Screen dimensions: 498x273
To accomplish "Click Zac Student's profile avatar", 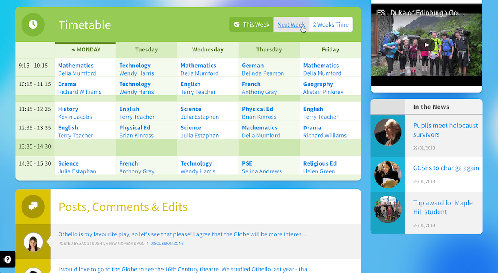I will click(x=33, y=242).
